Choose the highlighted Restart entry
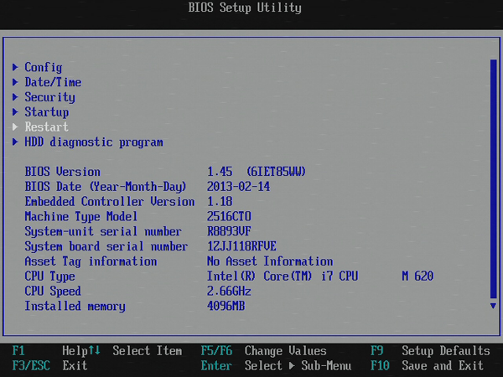The width and height of the screenshot is (503, 377). (46, 127)
